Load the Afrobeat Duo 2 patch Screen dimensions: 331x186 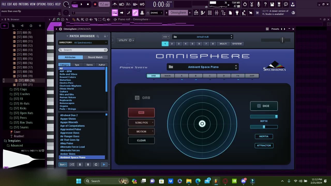click(x=69, y=115)
